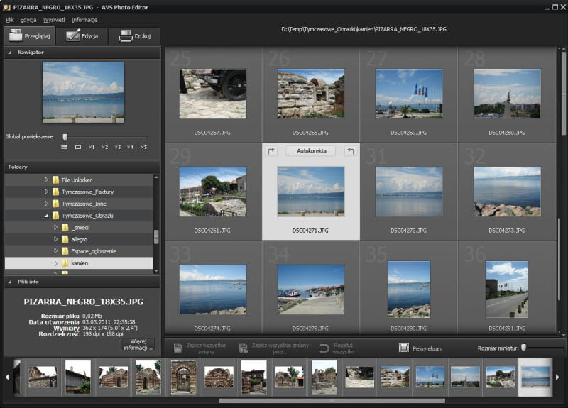Image resolution: width=568 pixels, height=408 pixels.
Task: Expand the File Unlocker folder
Action: [x=46, y=180]
